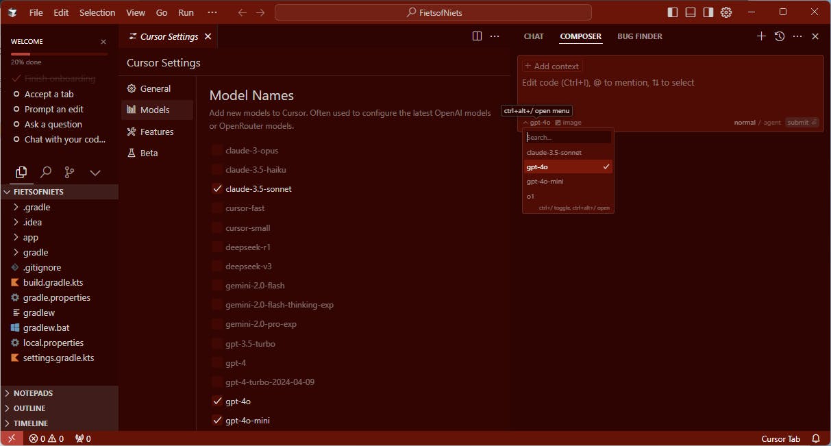Image resolution: width=831 pixels, height=446 pixels.
Task: Click the remote window status bar icon
Action: tap(12, 438)
